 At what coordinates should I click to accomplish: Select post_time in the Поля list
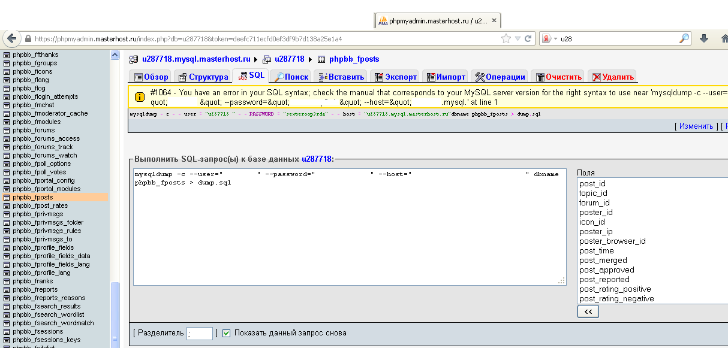tap(596, 251)
